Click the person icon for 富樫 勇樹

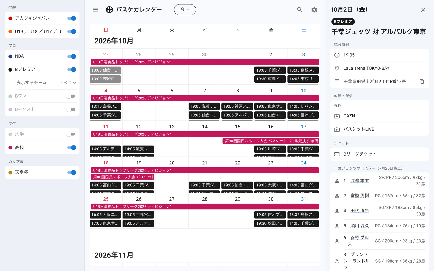tap(337, 196)
